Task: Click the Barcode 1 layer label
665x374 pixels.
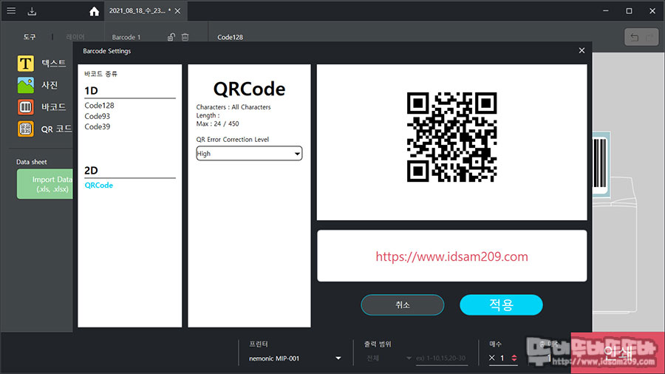Action: click(x=126, y=37)
